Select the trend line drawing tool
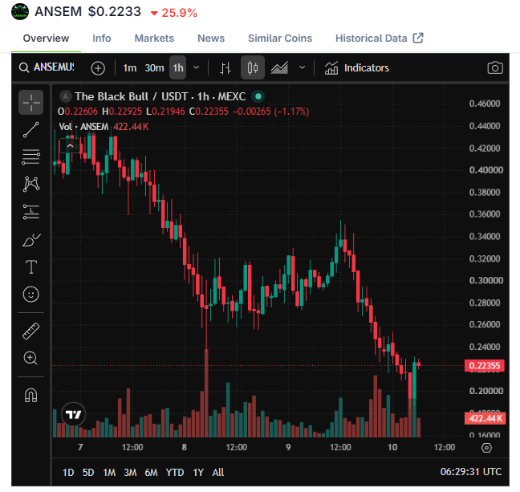Image resolution: width=520 pixels, height=492 pixels. (x=30, y=129)
